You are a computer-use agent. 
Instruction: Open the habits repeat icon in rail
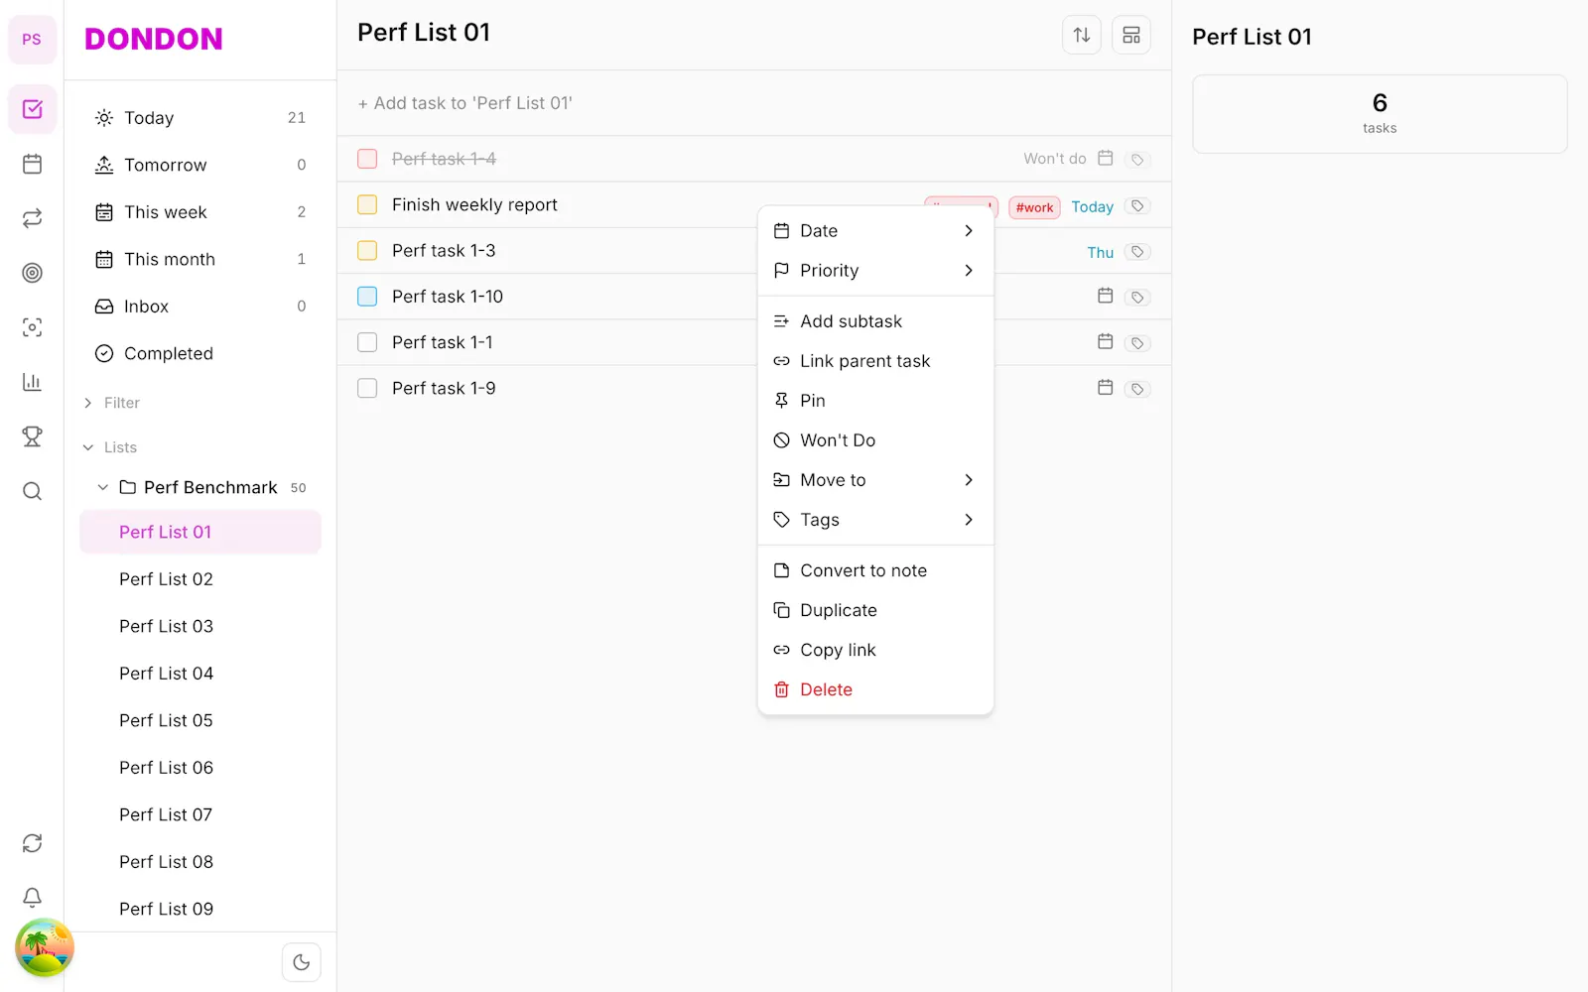pyautogui.click(x=32, y=218)
